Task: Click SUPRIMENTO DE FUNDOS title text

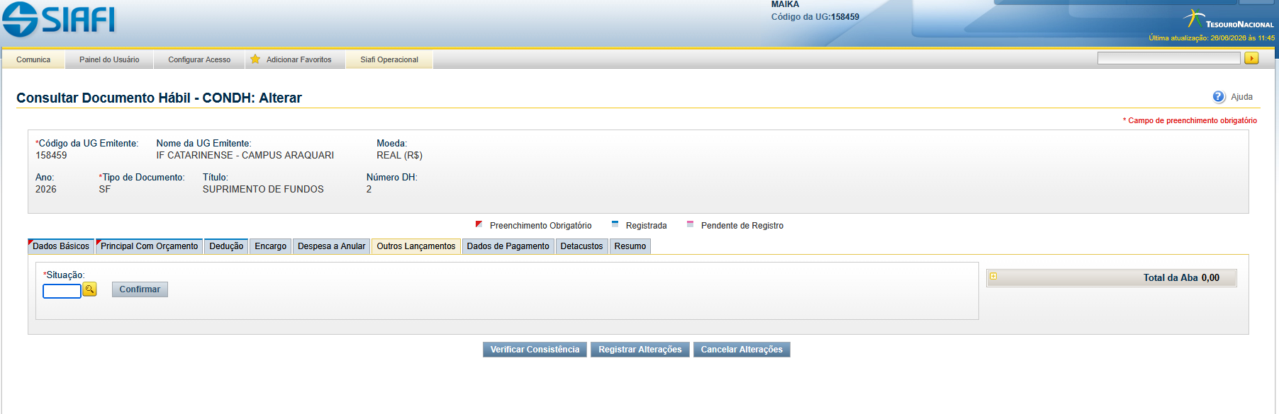Action: pyautogui.click(x=263, y=189)
